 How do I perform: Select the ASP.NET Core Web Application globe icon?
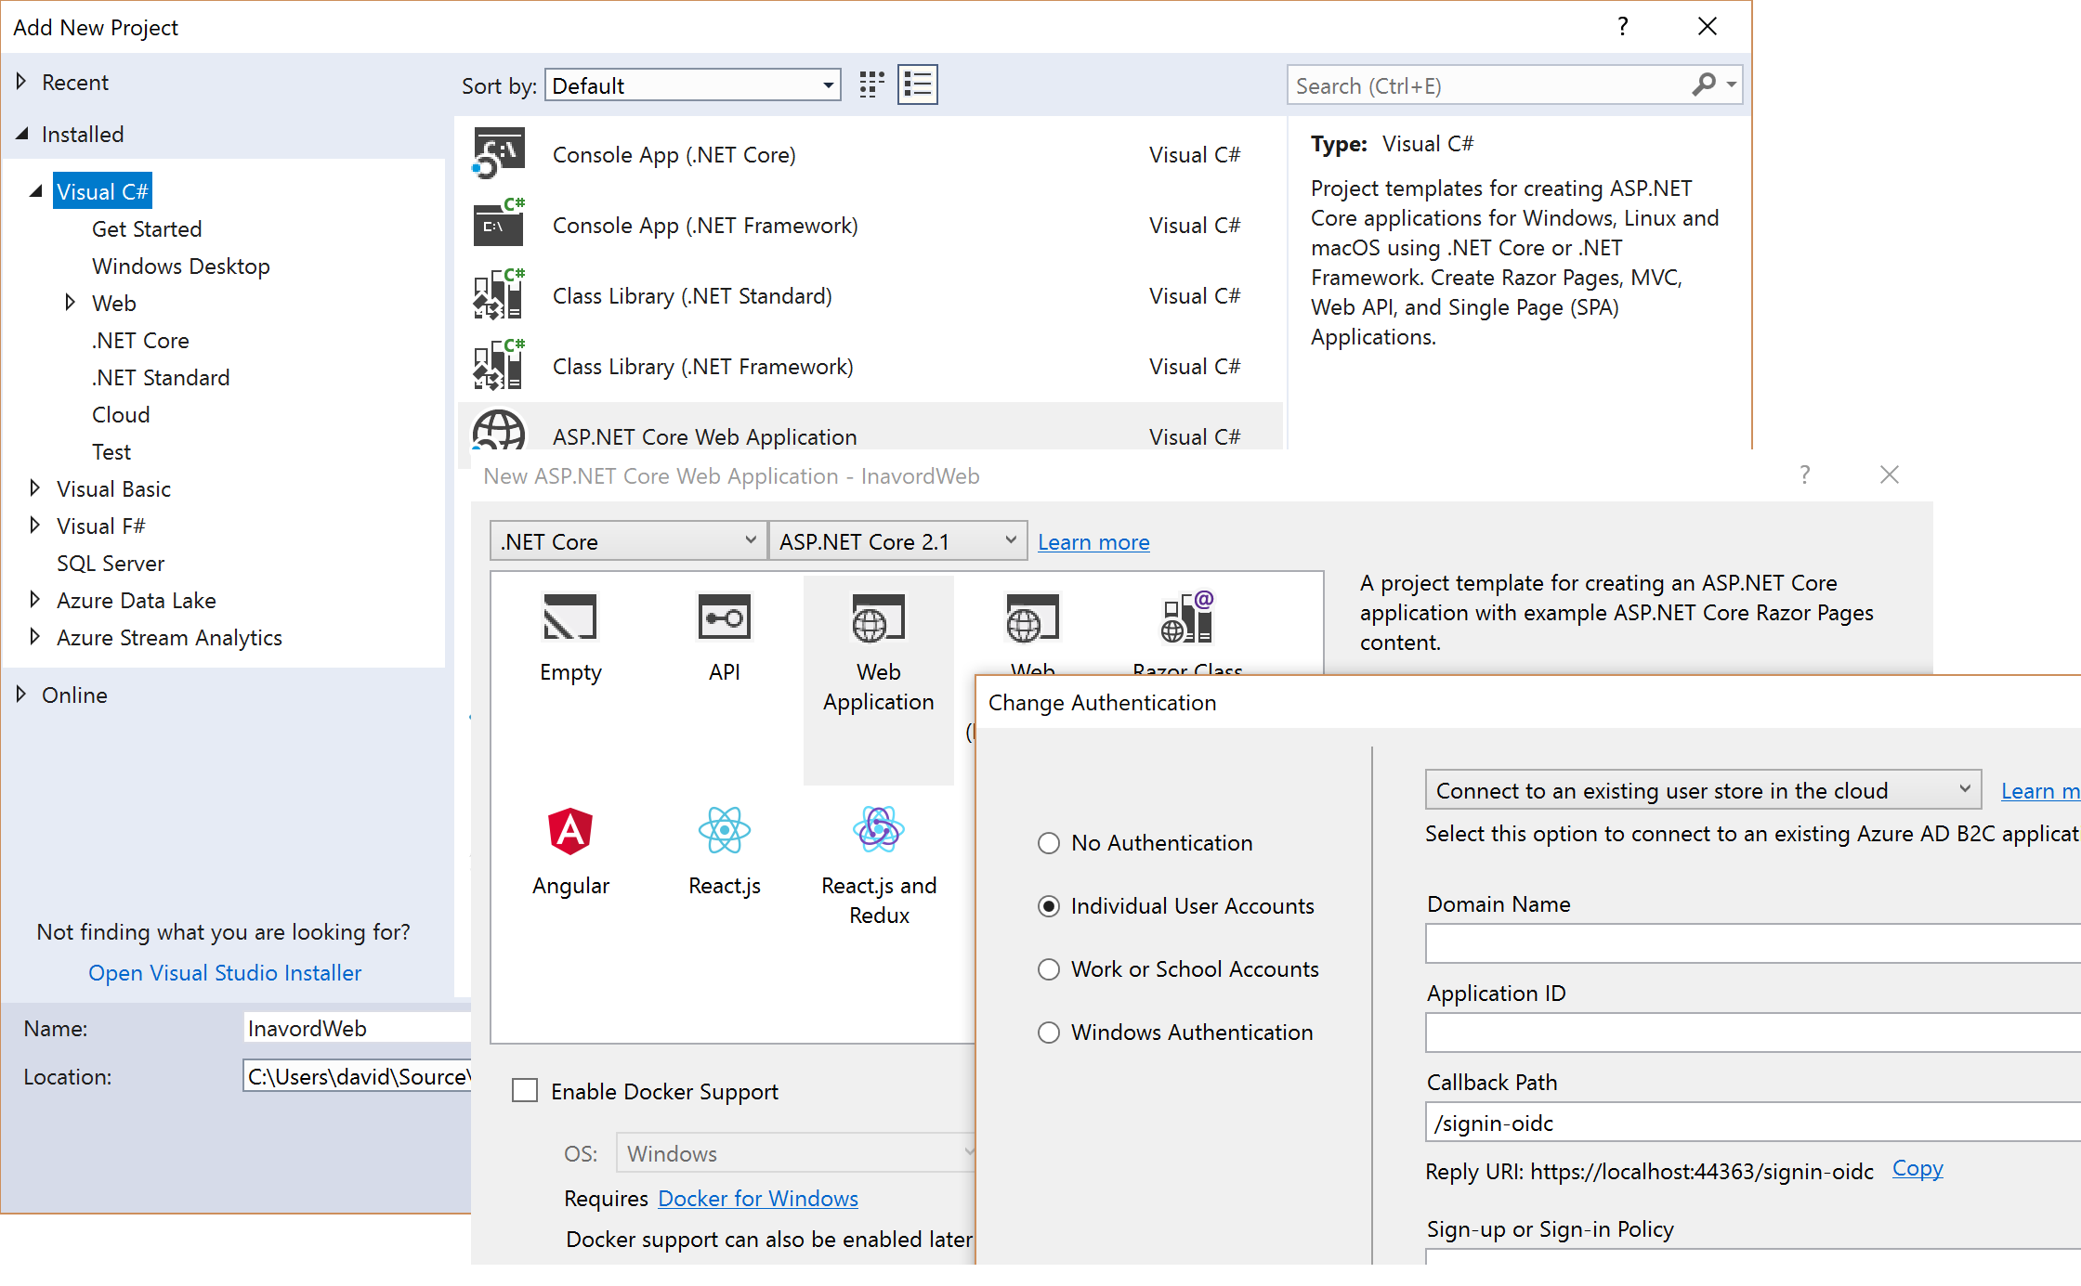point(499,430)
